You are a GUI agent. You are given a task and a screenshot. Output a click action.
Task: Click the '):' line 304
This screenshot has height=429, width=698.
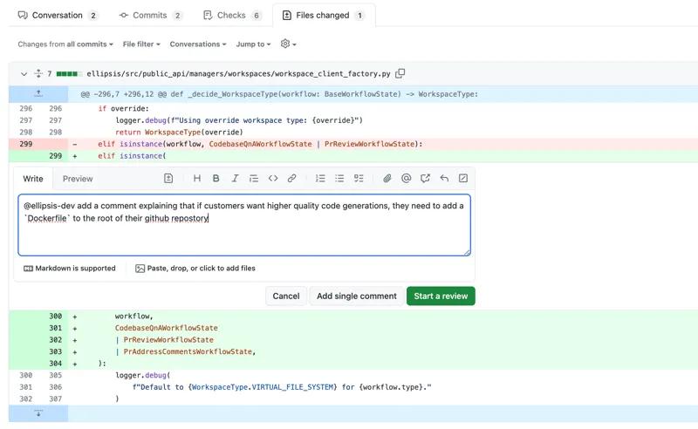(102, 364)
